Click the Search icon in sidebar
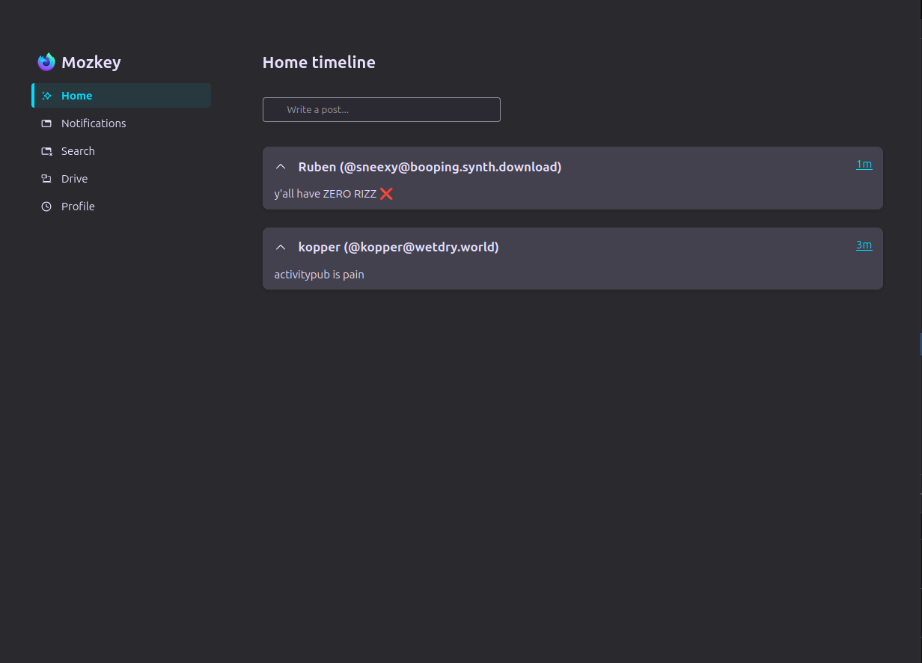The image size is (922, 663). pos(46,151)
